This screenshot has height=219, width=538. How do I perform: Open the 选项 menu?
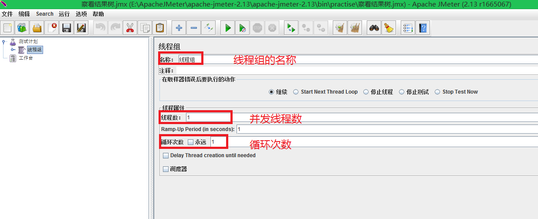[x=81, y=14]
